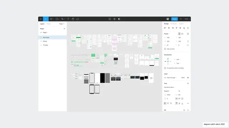Add a fill with the plus icon

[x=188, y=110]
